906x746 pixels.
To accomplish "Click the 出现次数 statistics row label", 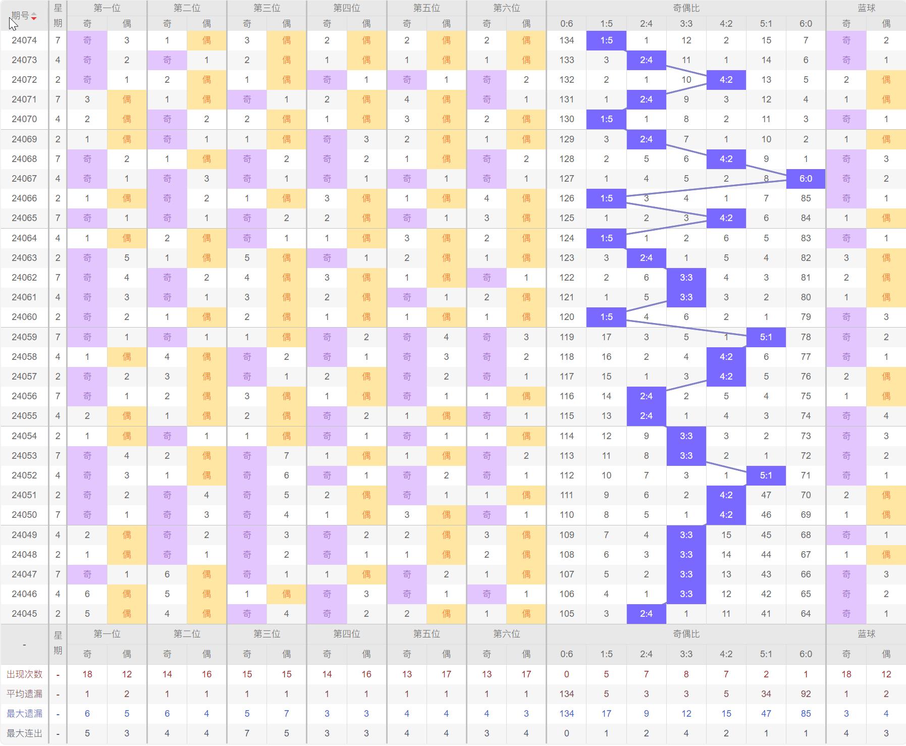I will (24, 674).
